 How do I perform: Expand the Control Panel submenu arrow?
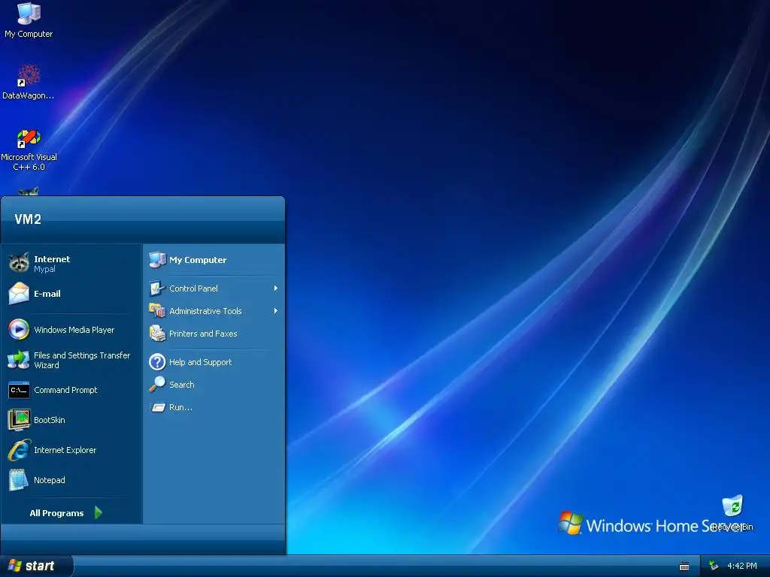click(x=276, y=288)
